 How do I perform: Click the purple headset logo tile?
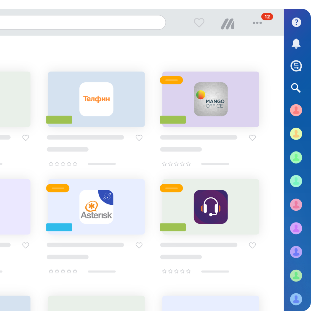(211, 207)
